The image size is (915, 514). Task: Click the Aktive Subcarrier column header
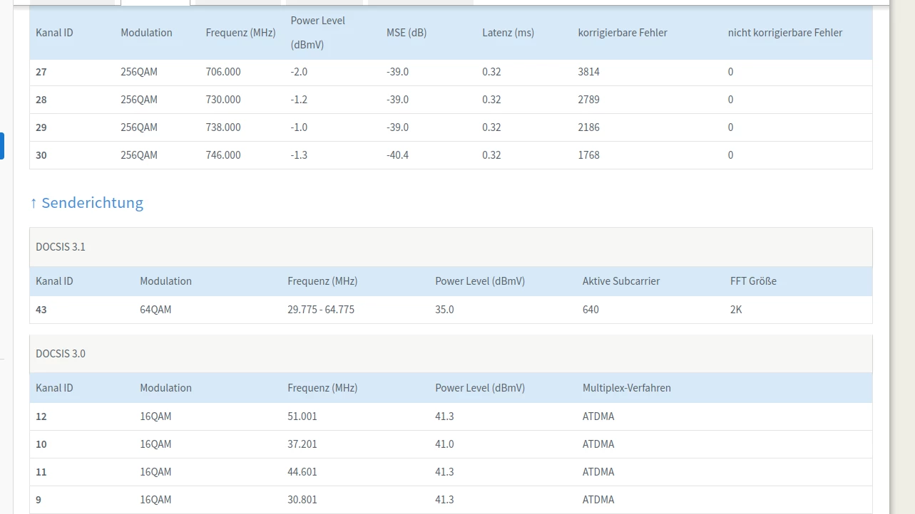pos(621,281)
